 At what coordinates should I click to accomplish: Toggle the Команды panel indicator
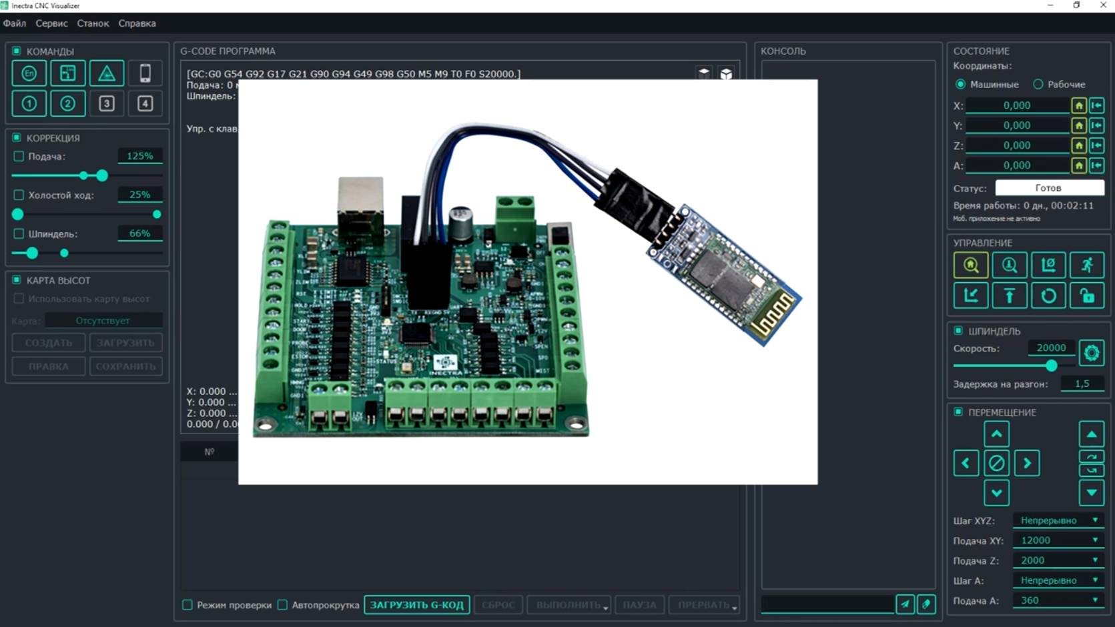(x=17, y=51)
